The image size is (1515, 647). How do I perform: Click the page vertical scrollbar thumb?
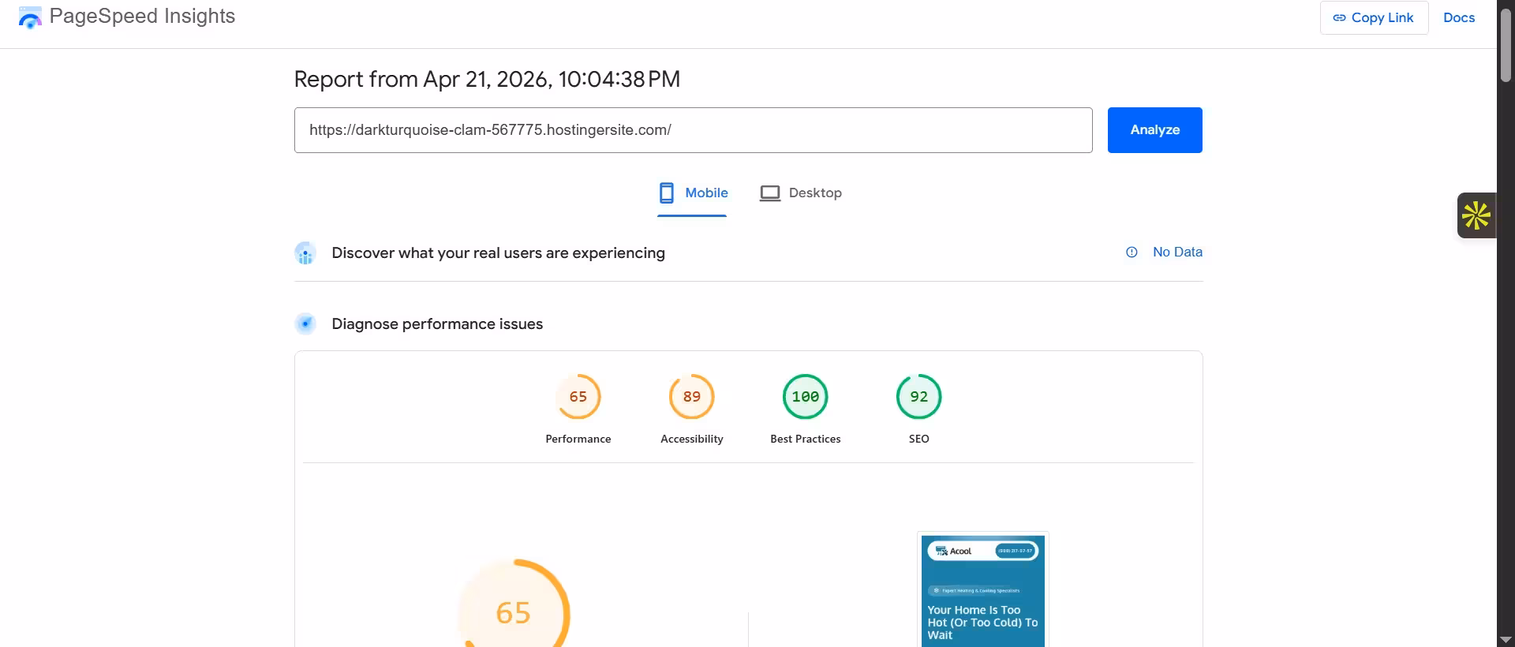point(1506,44)
